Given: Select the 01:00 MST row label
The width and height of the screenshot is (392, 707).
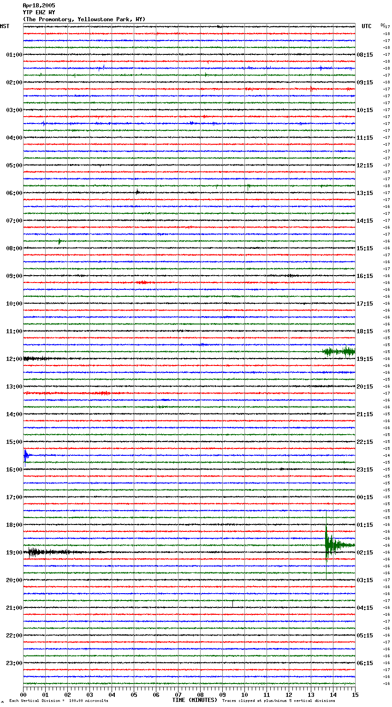Looking at the screenshot, I should (14, 55).
